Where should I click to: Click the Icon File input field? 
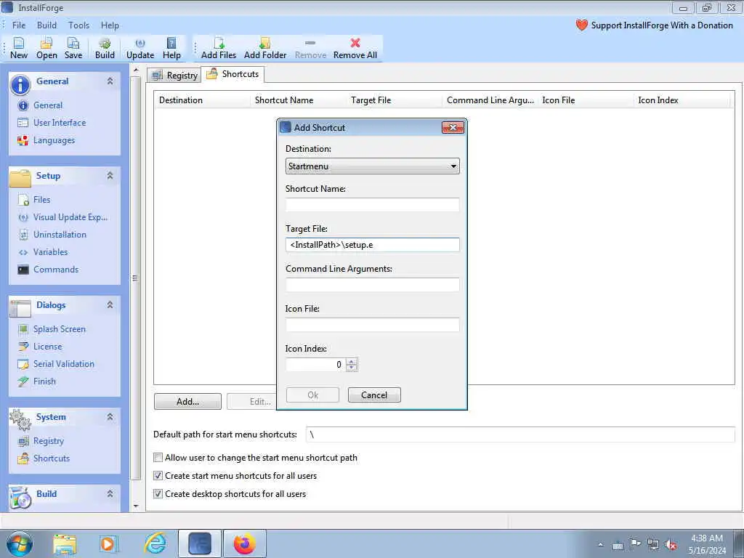click(373, 325)
